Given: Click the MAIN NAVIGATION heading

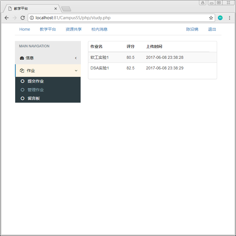Looking at the screenshot, I should coord(34,46).
